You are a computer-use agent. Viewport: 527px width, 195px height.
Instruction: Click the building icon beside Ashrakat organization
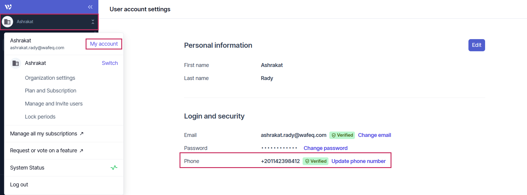click(16, 63)
